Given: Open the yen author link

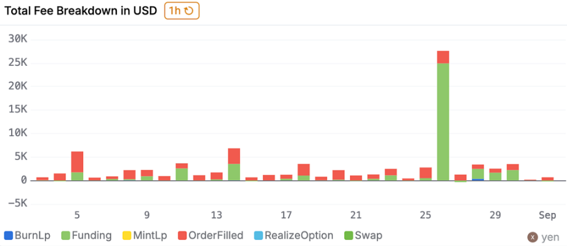Looking at the screenshot, I should (549, 237).
